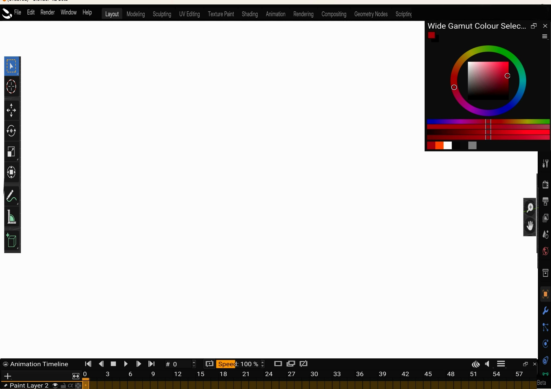Image resolution: width=551 pixels, height=389 pixels.
Task: Select the Select Box tool
Action: point(12,66)
